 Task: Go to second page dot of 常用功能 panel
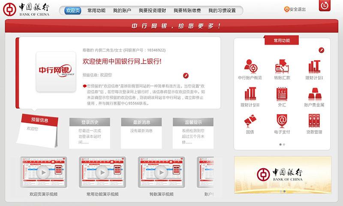[284, 145]
